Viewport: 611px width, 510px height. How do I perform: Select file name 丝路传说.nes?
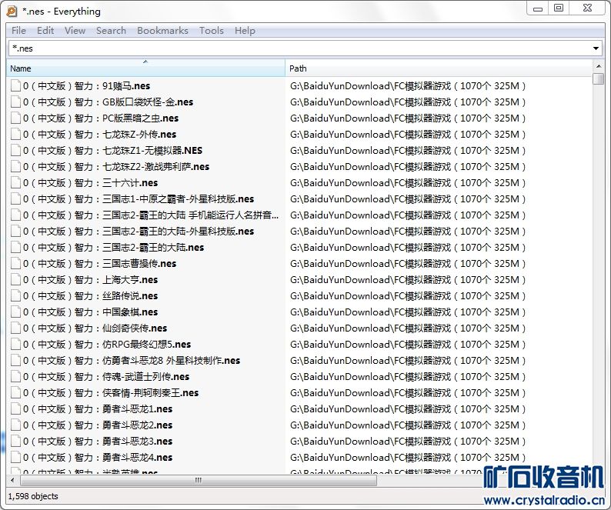coord(90,296)
